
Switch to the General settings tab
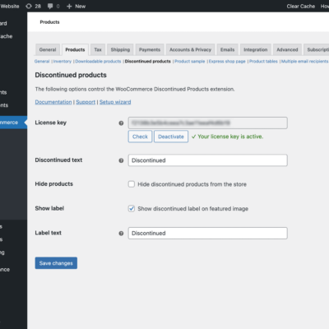click(48, 49)
